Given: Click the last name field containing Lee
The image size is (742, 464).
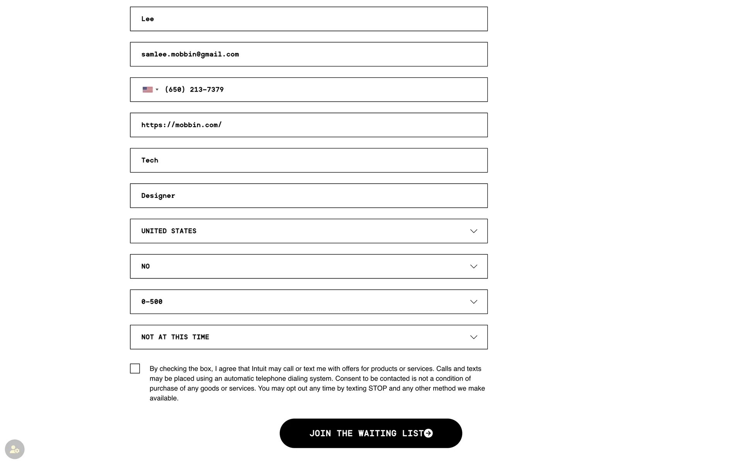Looking at the screenshot, I should point(308,19).
